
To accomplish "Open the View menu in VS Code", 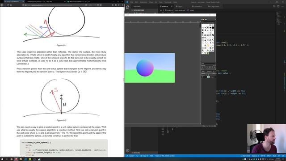I will [x=151, y=2].
